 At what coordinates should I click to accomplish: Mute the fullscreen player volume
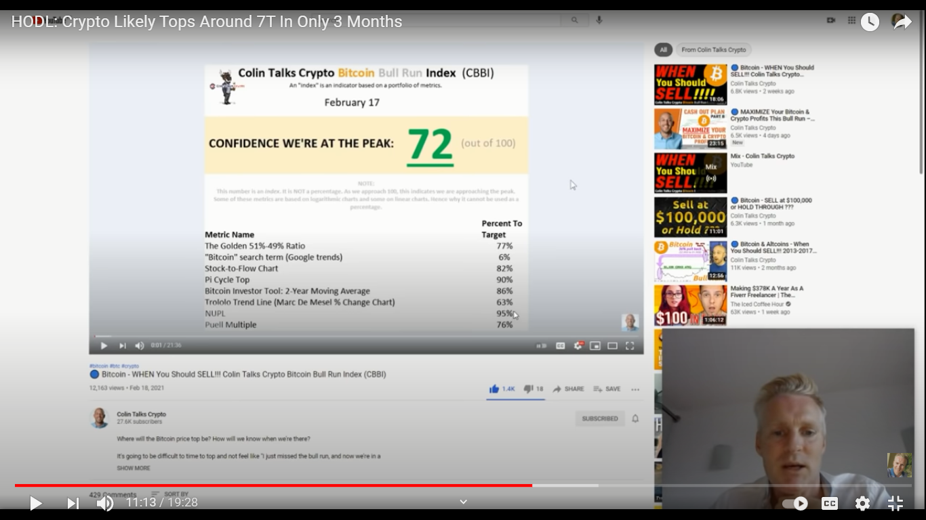[105, 503]
